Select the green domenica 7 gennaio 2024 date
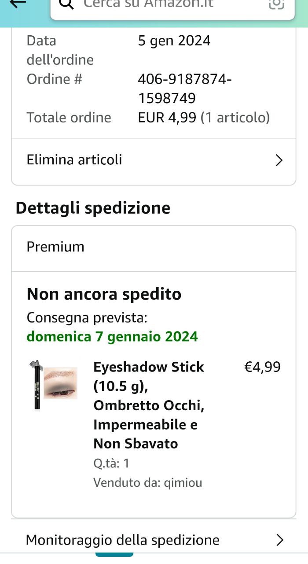 (112, 337)
